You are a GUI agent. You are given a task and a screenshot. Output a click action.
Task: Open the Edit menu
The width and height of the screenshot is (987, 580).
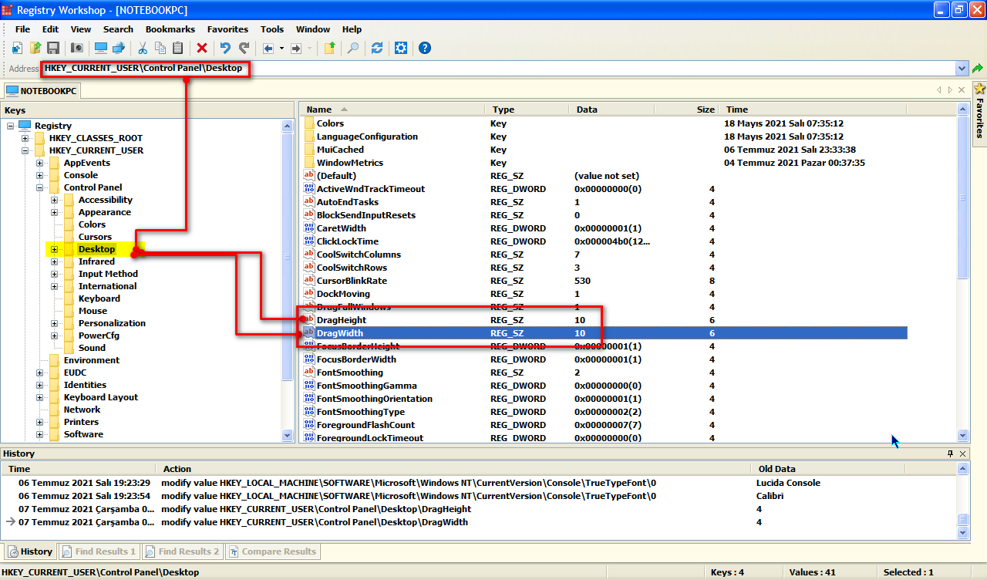(x=50, y=29)
